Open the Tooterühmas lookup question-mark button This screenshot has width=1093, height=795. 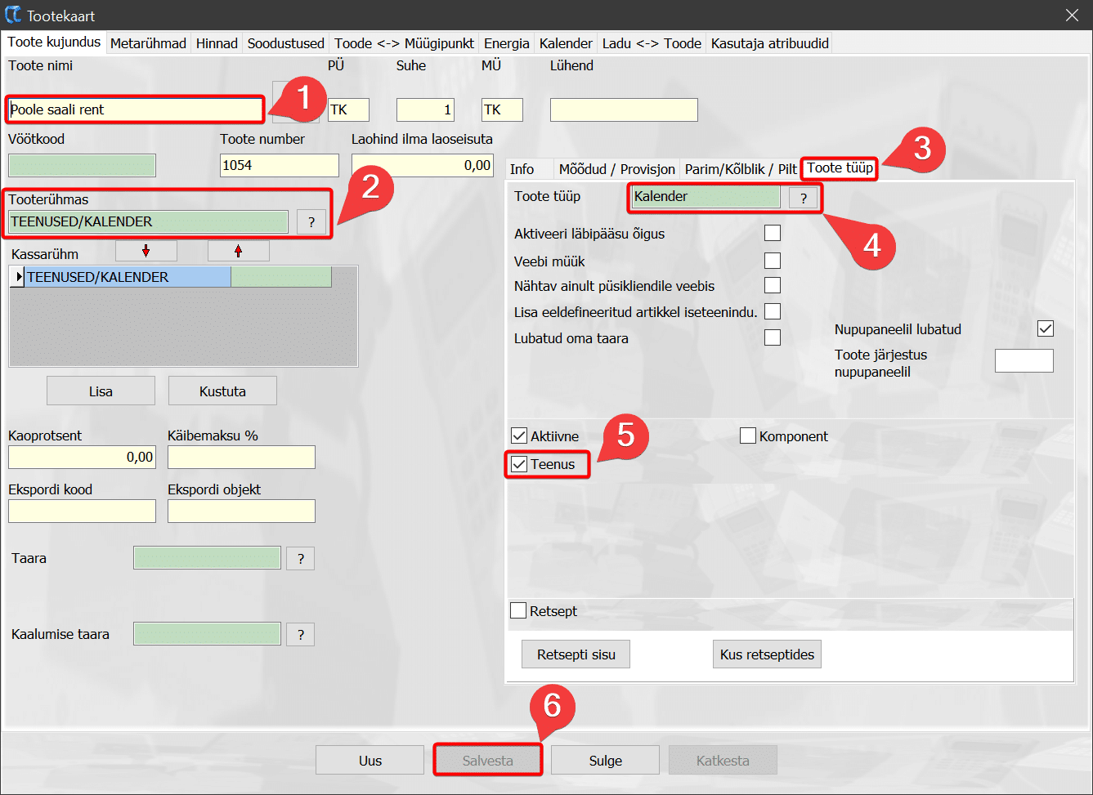pos(311,221)
